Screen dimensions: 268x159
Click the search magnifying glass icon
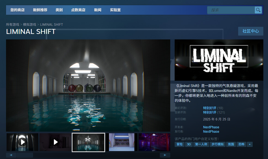[258, 10]
